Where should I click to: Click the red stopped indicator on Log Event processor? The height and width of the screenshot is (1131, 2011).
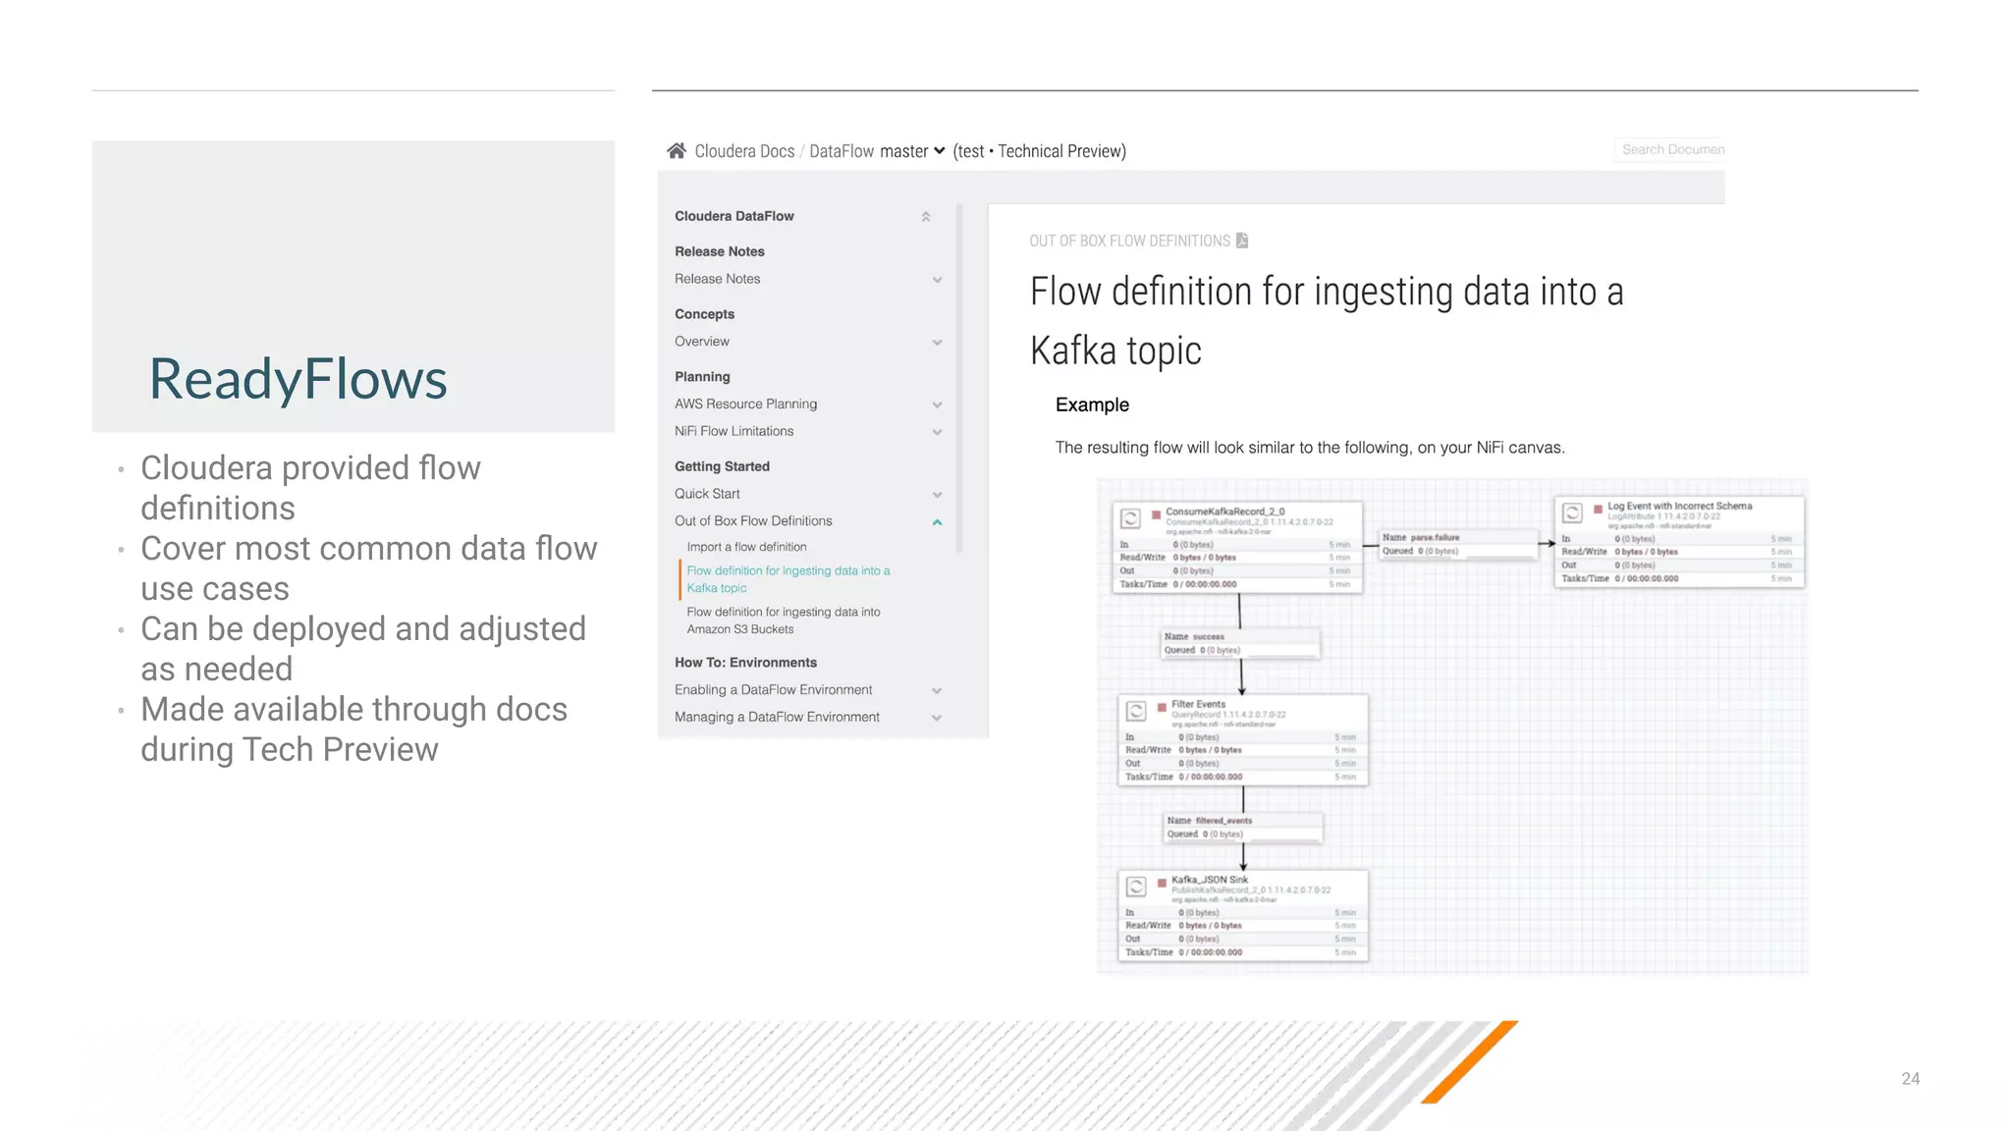click(1599, 509)
